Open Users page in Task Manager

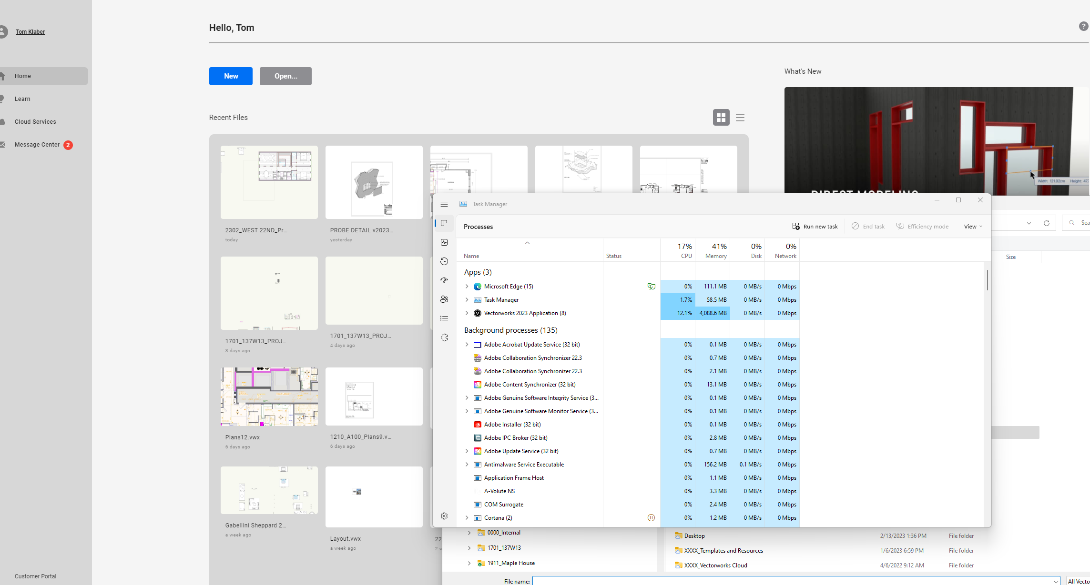pyautogui.click(x=444, y=299)
